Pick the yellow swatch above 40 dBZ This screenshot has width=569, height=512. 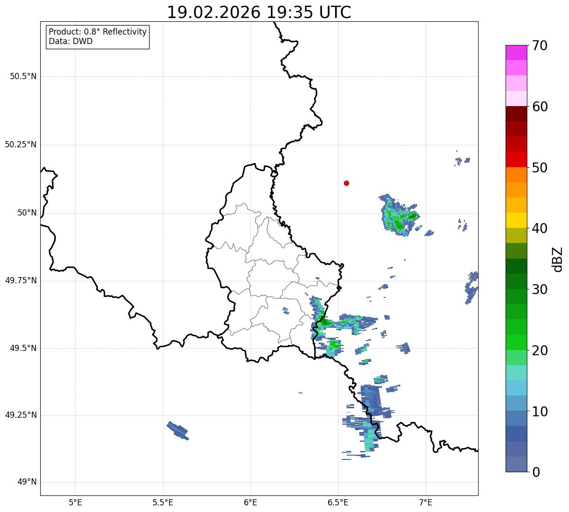pyautogui.click(x=516, y=220)
